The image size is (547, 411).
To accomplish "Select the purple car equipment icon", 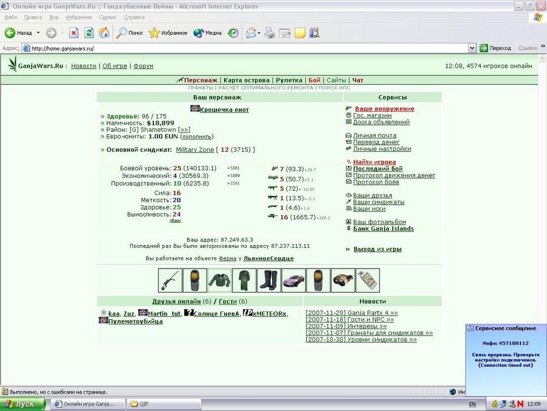I will (293, 280).
